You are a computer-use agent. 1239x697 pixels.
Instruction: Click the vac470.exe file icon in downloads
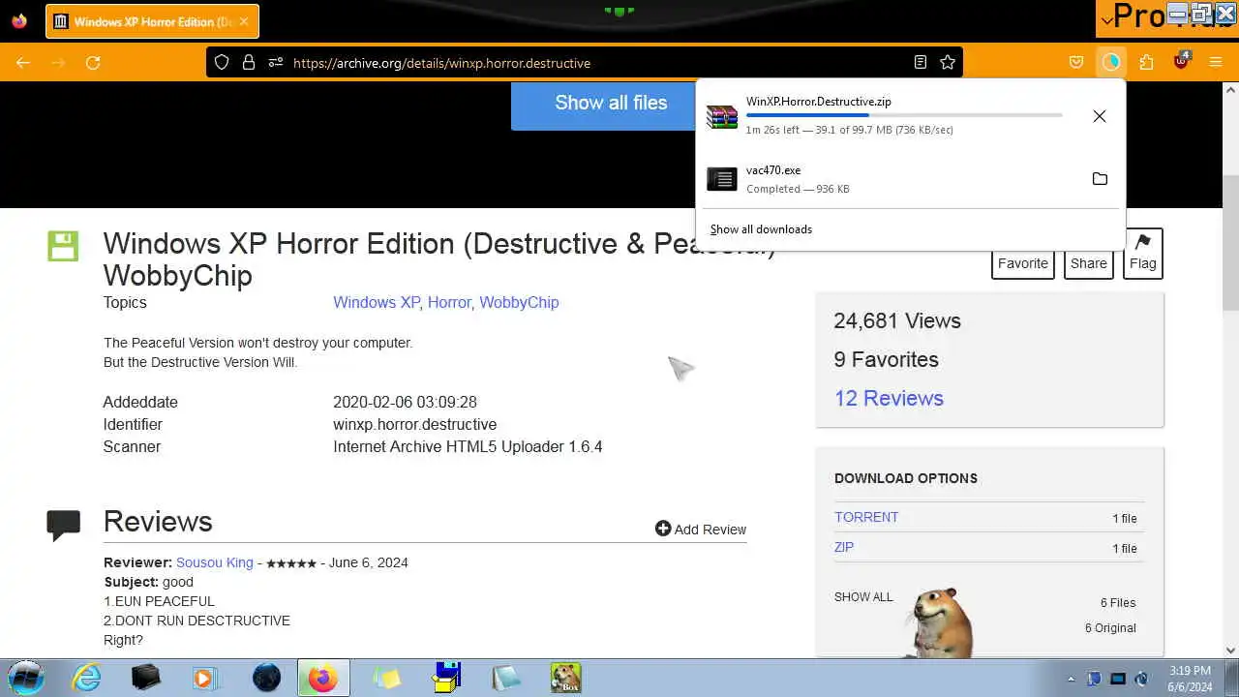(x=722, y=179)
